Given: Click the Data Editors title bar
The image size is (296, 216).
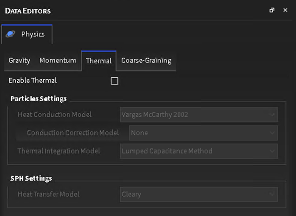Looking at the screenshot, I should 117,10.
